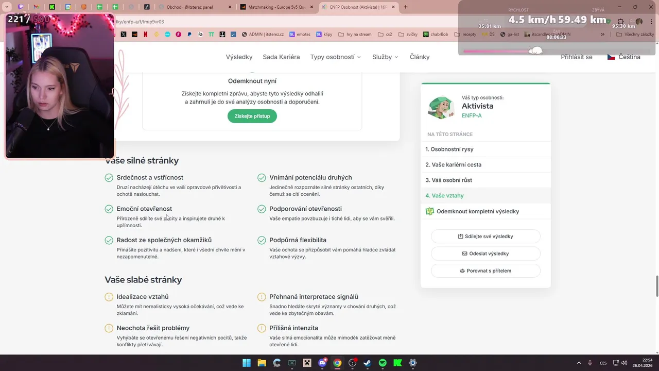
Task: Open Spotify from the taskbar
Action: coord(383,363)
